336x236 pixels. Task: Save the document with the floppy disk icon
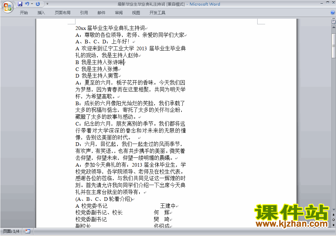coord(20,4)
